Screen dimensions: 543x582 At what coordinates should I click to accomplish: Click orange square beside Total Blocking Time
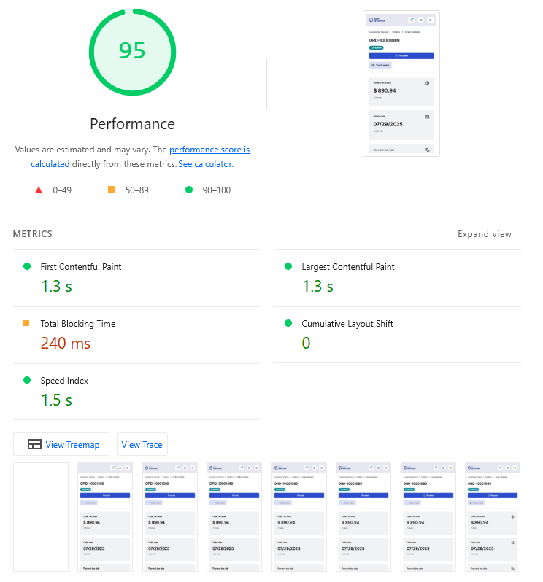[x=27, y=324]
